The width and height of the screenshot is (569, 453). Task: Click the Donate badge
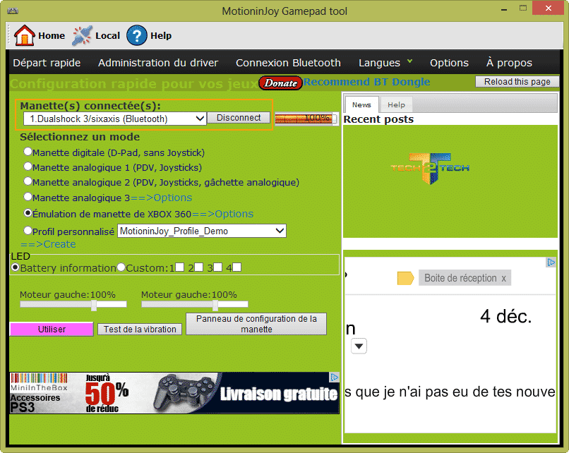point(280,83)
